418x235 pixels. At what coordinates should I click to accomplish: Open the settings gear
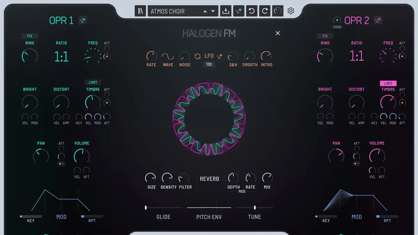(291, 11)
